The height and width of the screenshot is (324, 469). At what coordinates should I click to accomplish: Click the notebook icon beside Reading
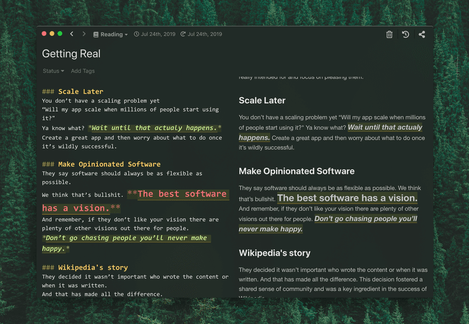coord(96,35)
